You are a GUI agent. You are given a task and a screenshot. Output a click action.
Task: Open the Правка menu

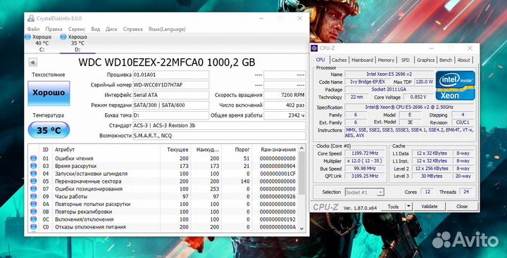click(54, 29)
